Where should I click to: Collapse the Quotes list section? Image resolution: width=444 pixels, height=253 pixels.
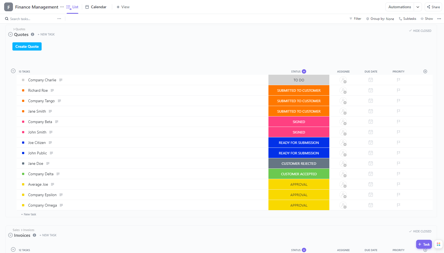pos(10,34)
